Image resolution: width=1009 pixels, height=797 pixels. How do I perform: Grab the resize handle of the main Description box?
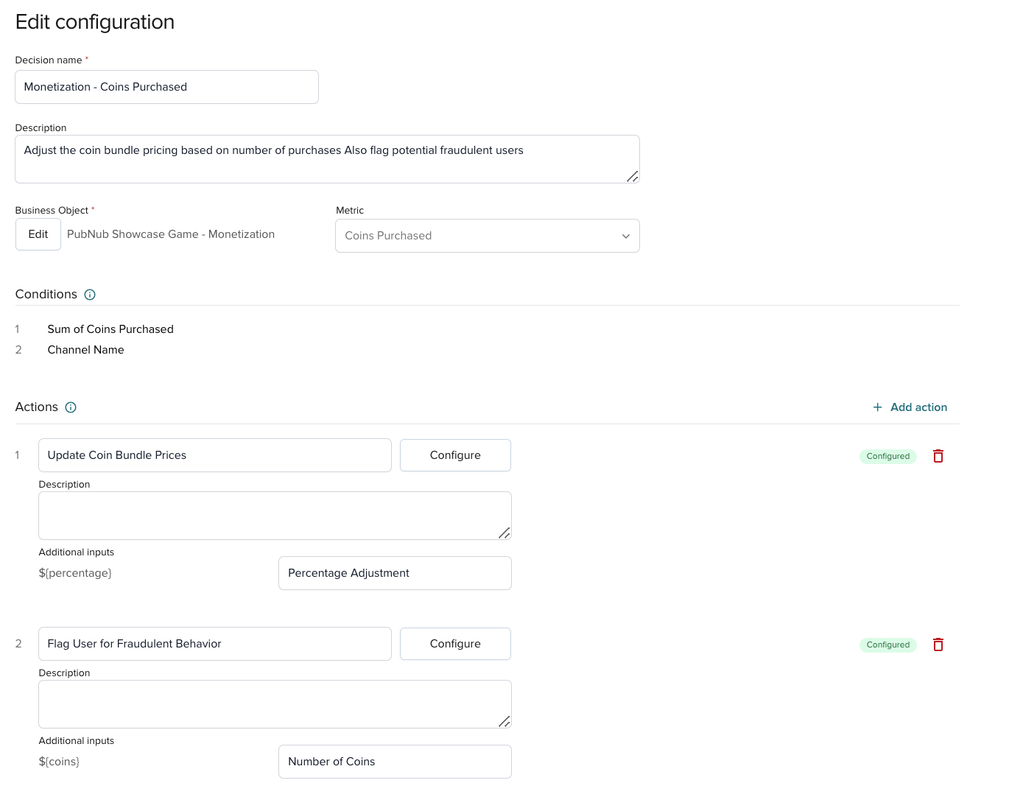tap(632, 176)
